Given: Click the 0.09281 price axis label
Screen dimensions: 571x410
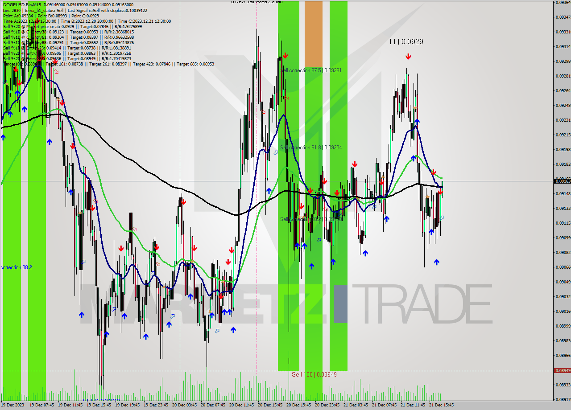Looking at the screenshot, I should pos(563,76).
